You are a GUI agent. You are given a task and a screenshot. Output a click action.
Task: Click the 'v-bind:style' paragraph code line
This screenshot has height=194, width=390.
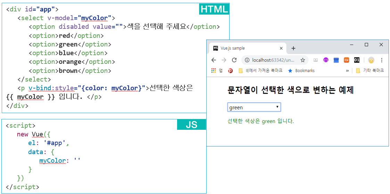click(105, 88)
